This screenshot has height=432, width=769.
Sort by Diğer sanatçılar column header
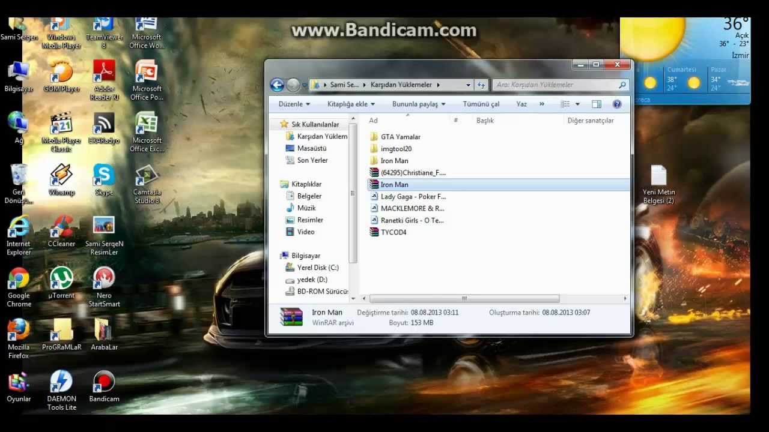(591, 121)
